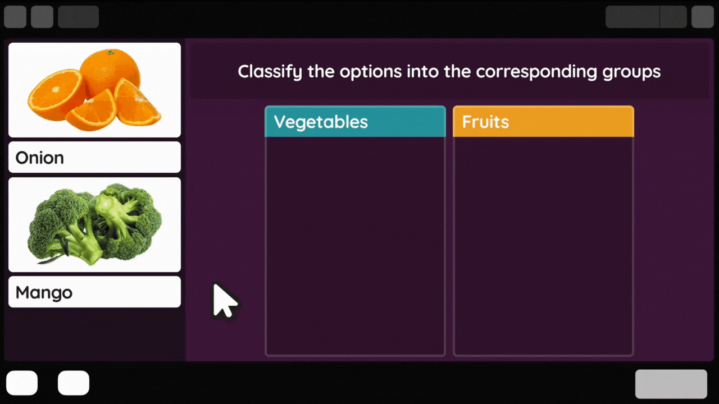The image size is (719, 404).
Task: Click the second white rounded button, bottom bar
Action: tap(74, 383)
